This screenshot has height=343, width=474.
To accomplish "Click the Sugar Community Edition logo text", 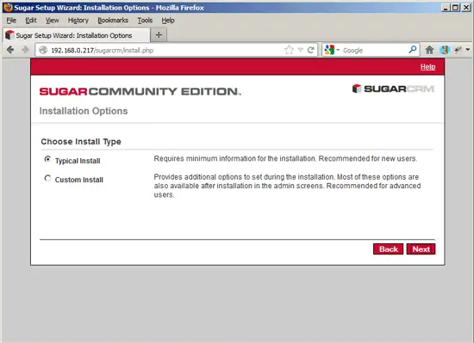I will point(140,91).
